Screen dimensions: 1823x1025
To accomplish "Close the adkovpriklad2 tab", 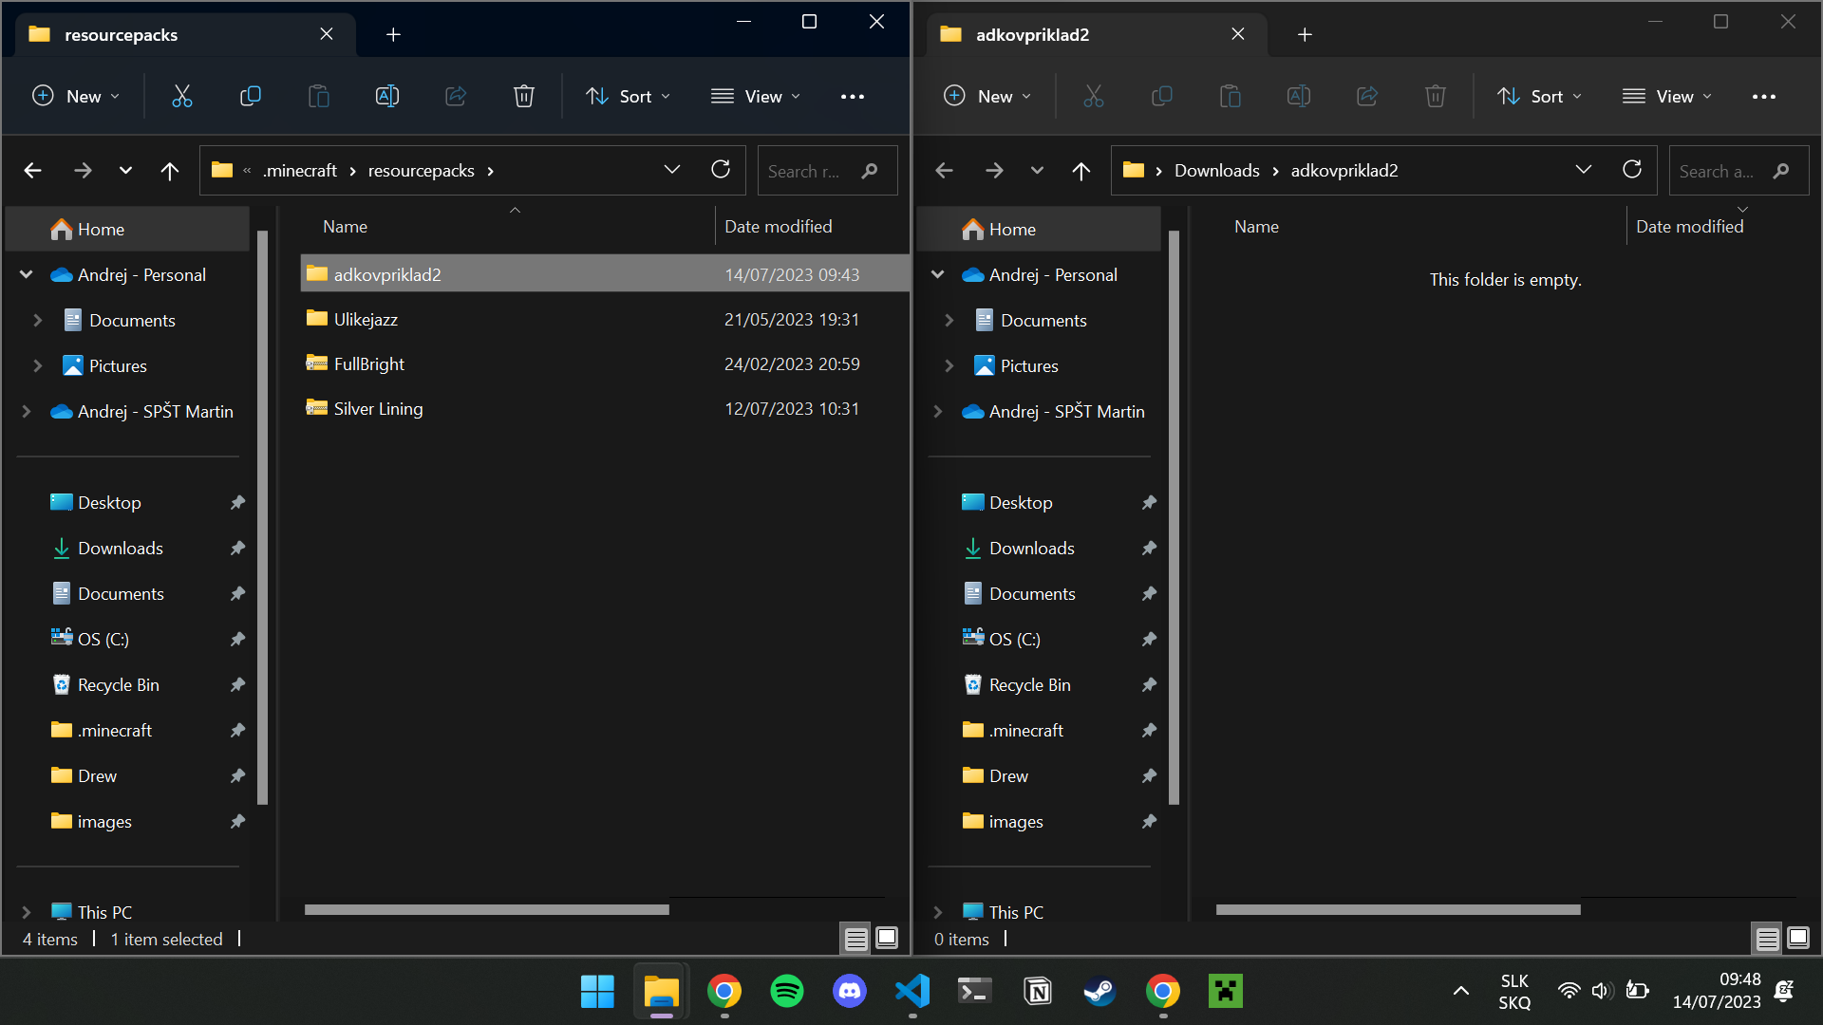I will coord(1238,34).
